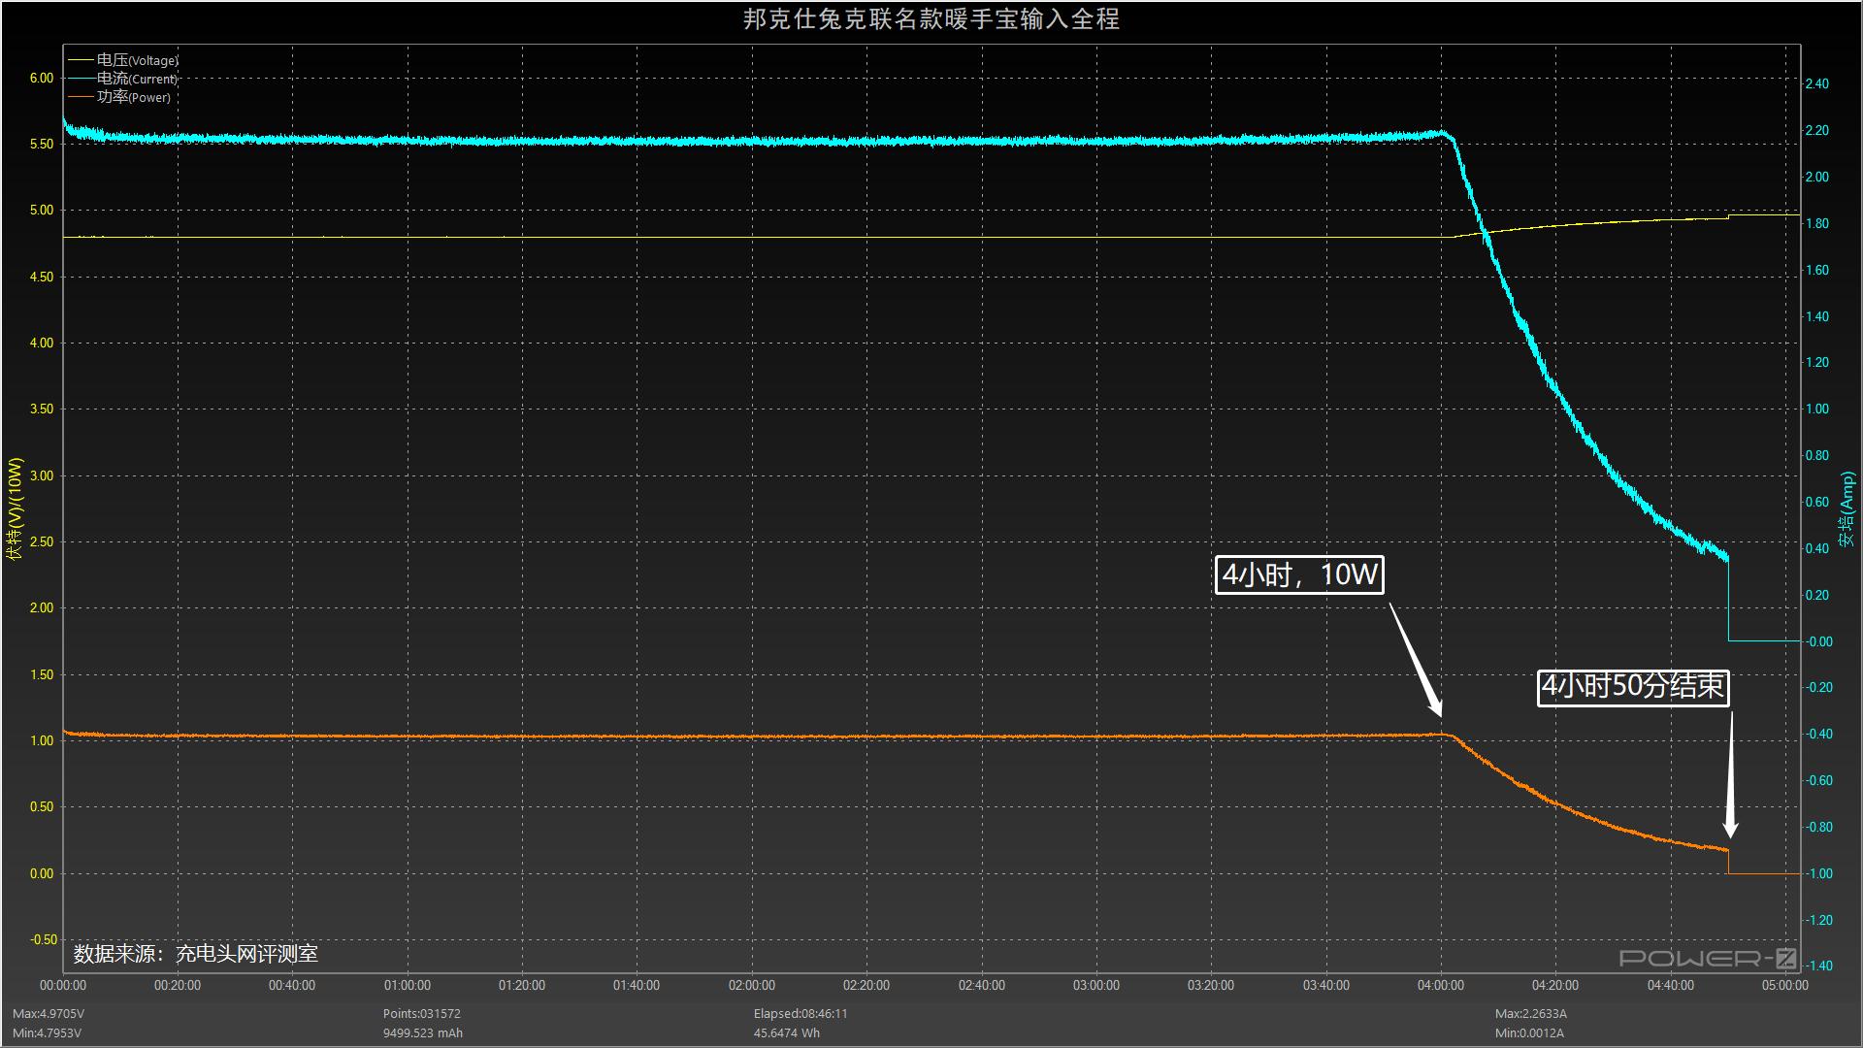Click the 45.6474 Wh energy readout
The width and height of the screenshot is (1863, 1048).
pos(786,1032)
